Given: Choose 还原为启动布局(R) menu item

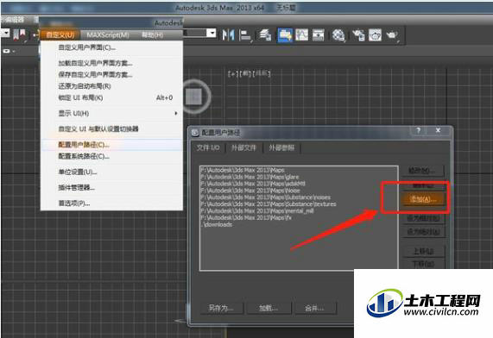Looking at the screenshot, I should click(x=111, y=86).
